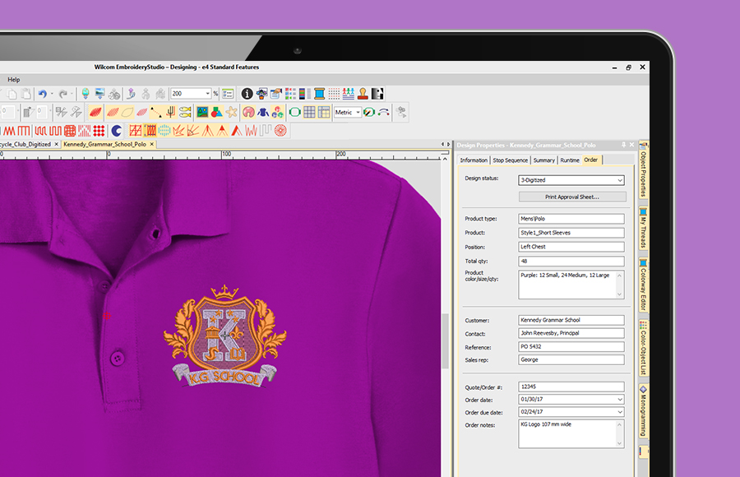Click the Information (i) icon on the toolbar
Viewport: 740px width, 477px height.
(247, 93)
